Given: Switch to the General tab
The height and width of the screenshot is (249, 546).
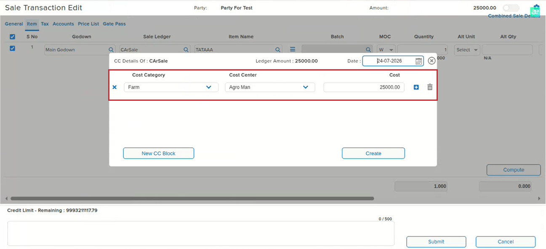Looking at the screenshot, I should click(14, 24).
